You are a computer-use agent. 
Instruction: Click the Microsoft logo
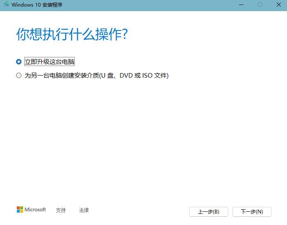click(x=31, y=210)
